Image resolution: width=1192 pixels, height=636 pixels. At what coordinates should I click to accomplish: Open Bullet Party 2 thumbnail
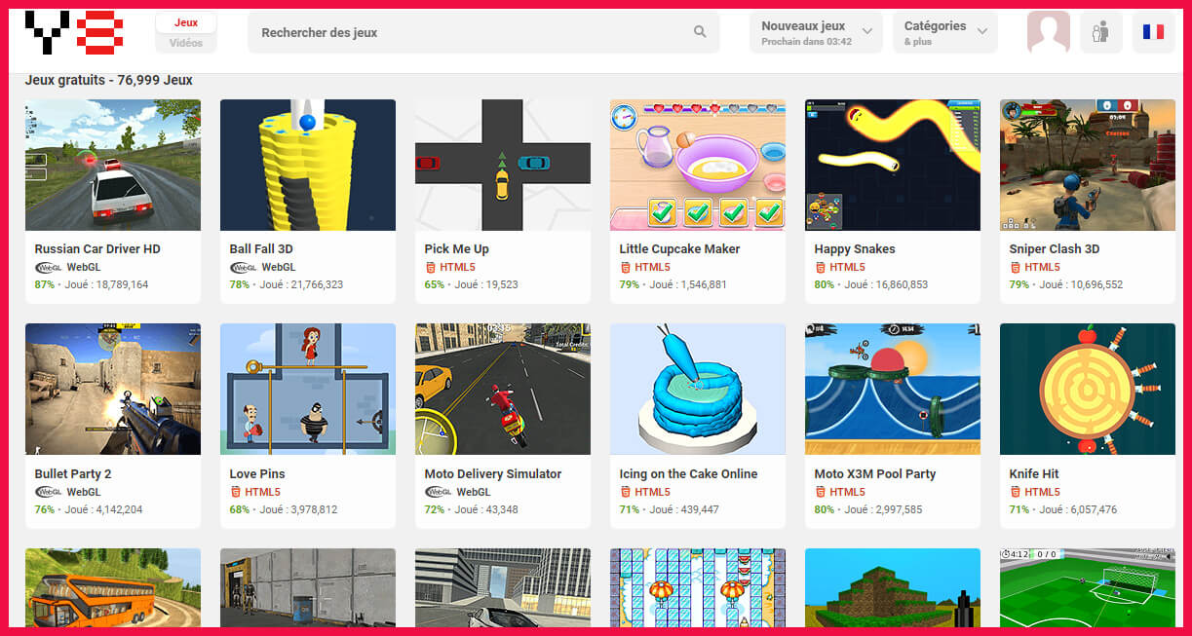[113, 390]
